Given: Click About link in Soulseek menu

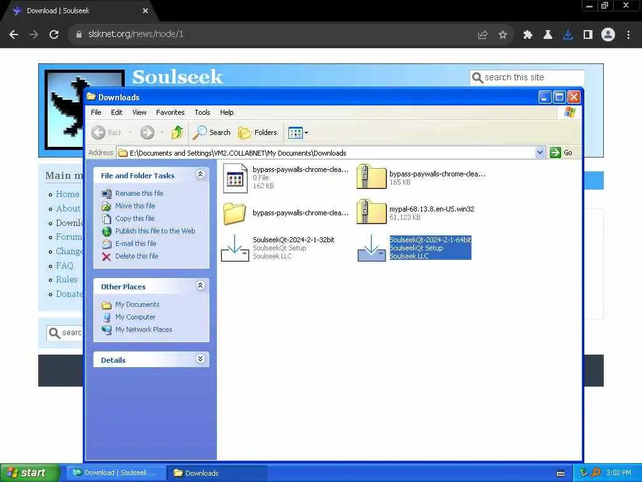Looking at the screenshot, I should (x=68, y=208).
